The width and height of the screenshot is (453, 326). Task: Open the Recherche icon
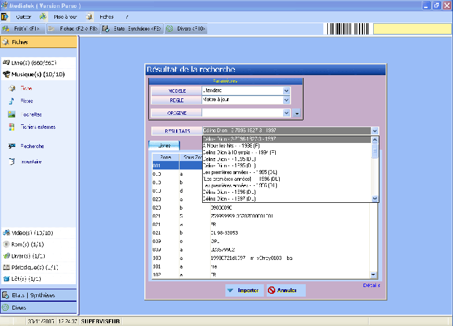coord(11,146)
